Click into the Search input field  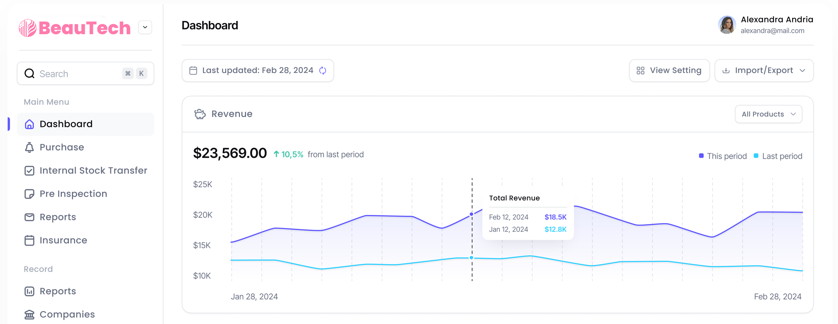(x=79, y=74)
